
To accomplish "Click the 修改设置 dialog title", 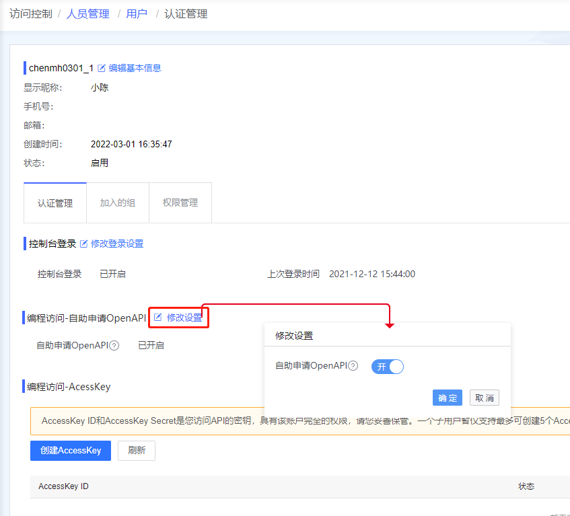I will click(x=294, y=336).
